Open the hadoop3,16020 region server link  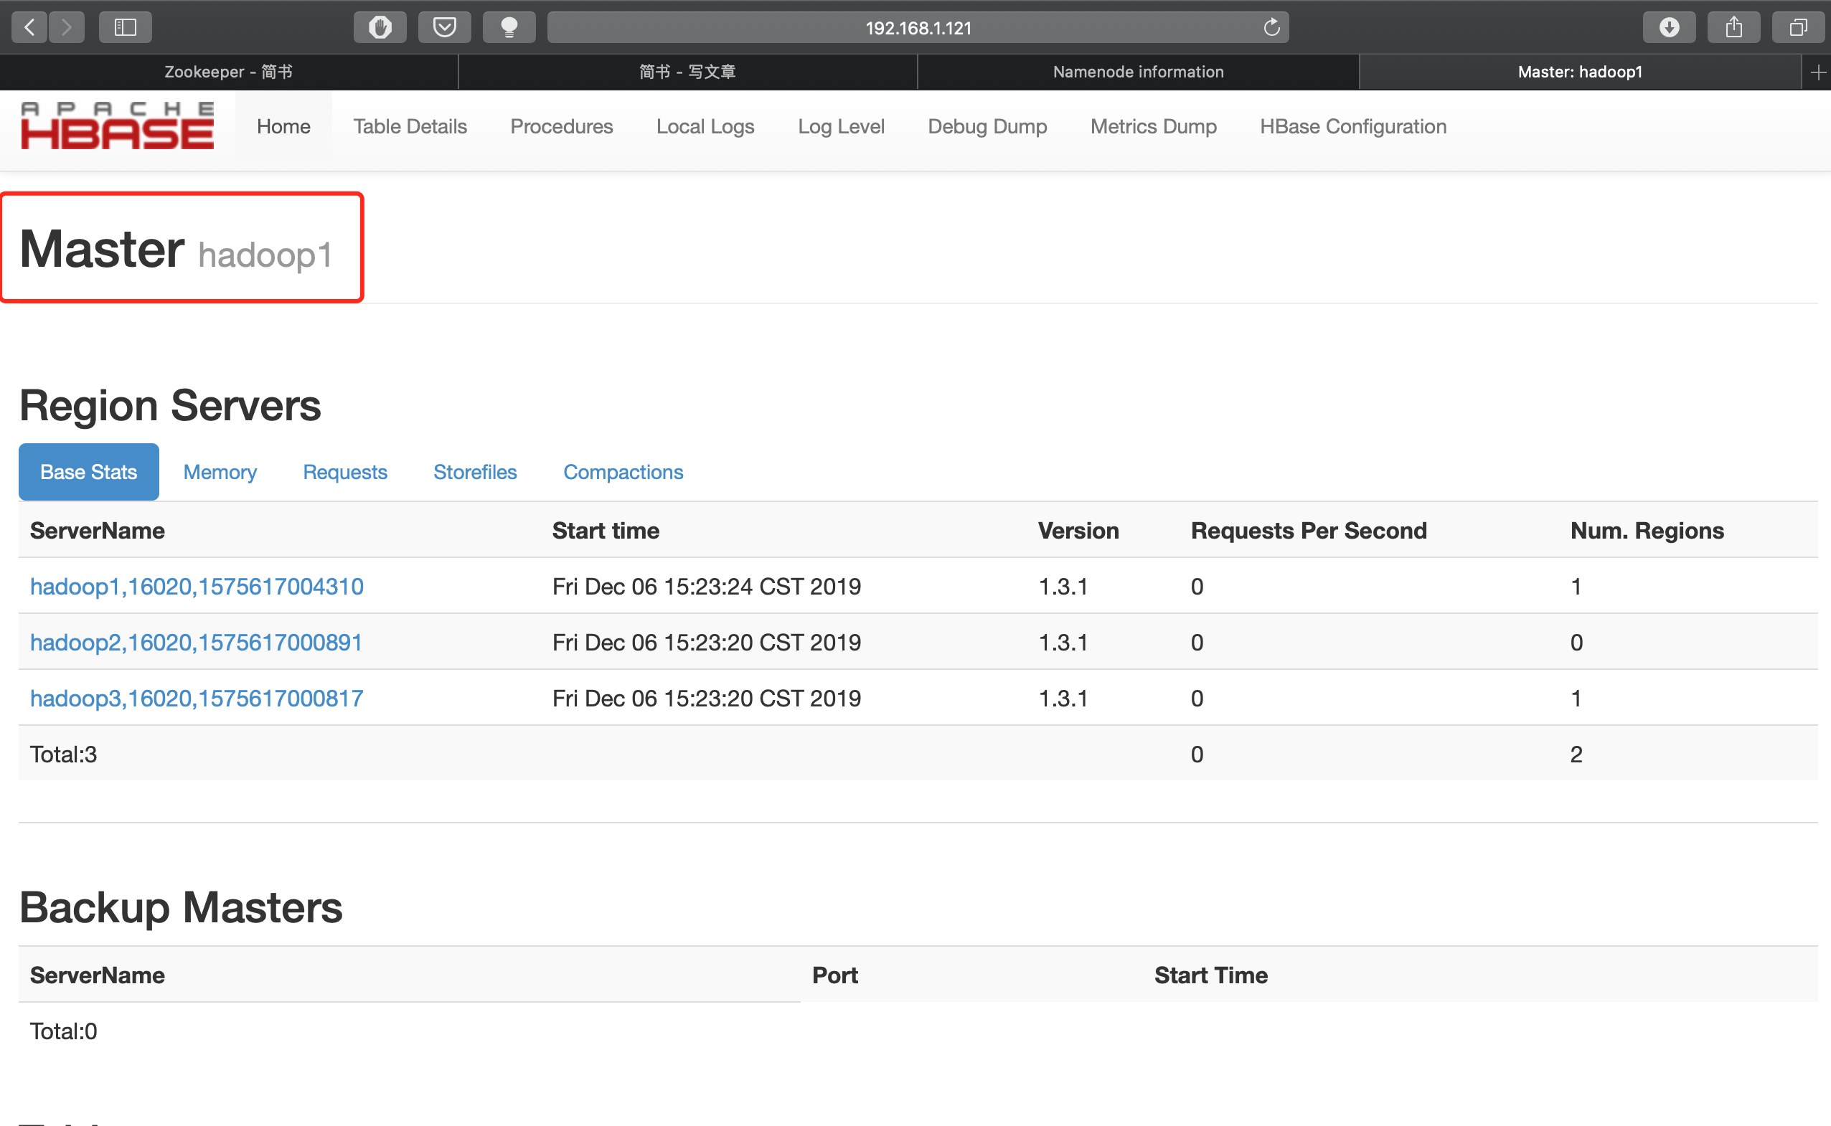pos(197,698)
